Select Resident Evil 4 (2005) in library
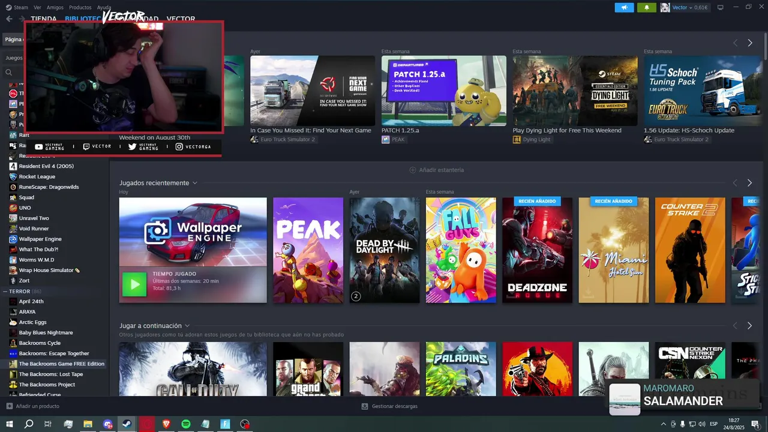The width and height of the screenshot is (768, 432). (x=46, y=166)
